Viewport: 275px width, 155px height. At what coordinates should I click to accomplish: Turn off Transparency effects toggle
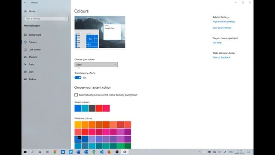point(78,77)
